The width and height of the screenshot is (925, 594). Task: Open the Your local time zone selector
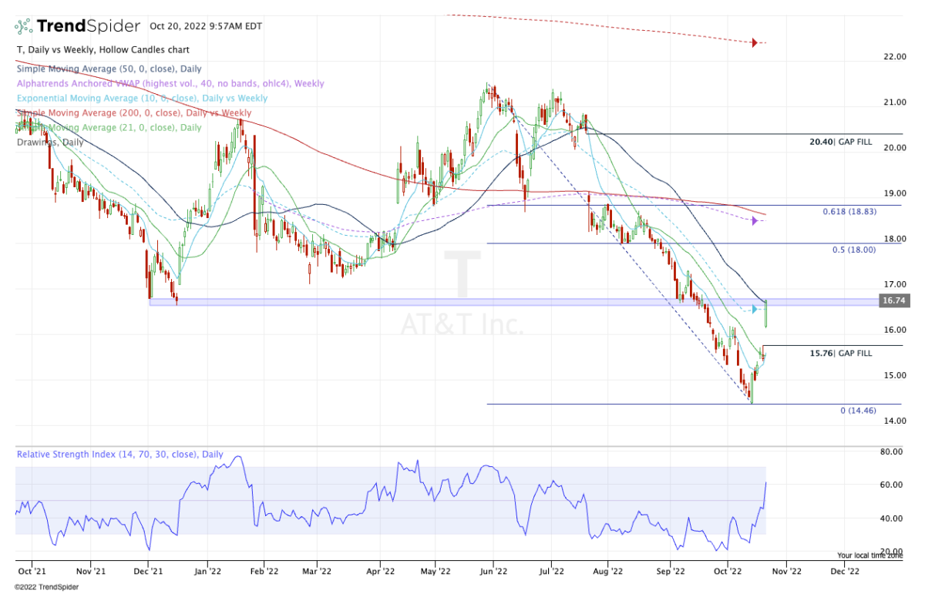click(x=869, y=555)
